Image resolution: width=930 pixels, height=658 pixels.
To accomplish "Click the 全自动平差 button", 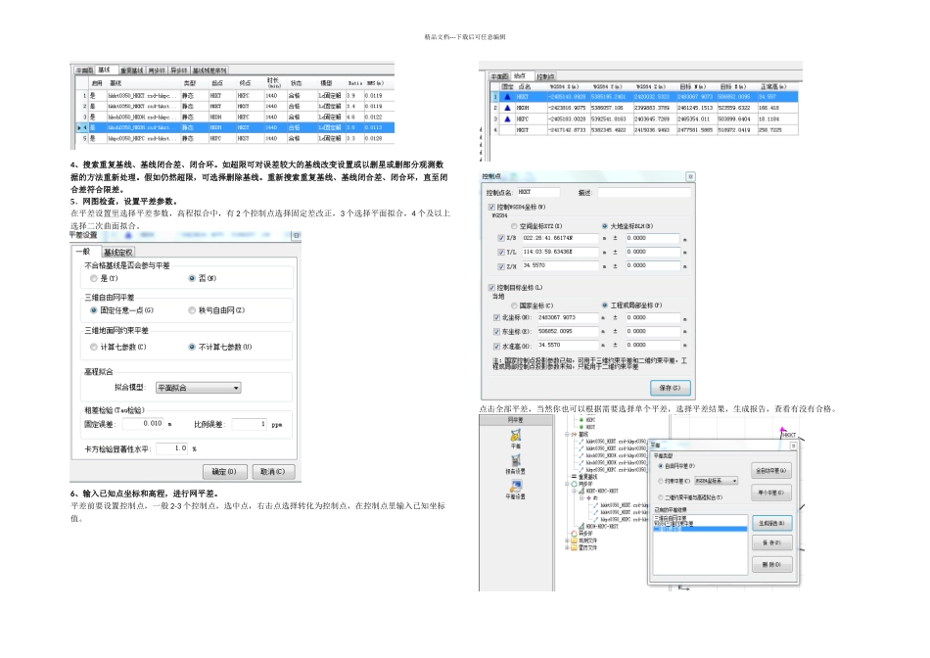I will point(771,471).
